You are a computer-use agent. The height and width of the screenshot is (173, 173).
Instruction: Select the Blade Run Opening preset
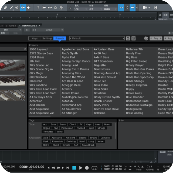point(139,73)
